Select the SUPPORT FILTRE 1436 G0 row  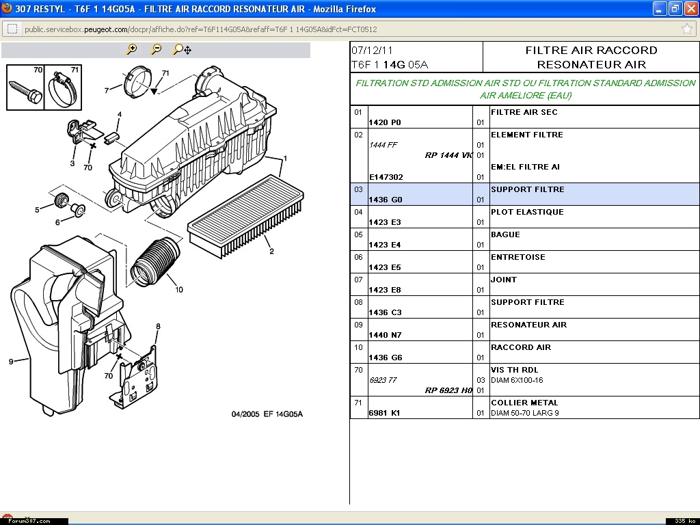point(524,194)
